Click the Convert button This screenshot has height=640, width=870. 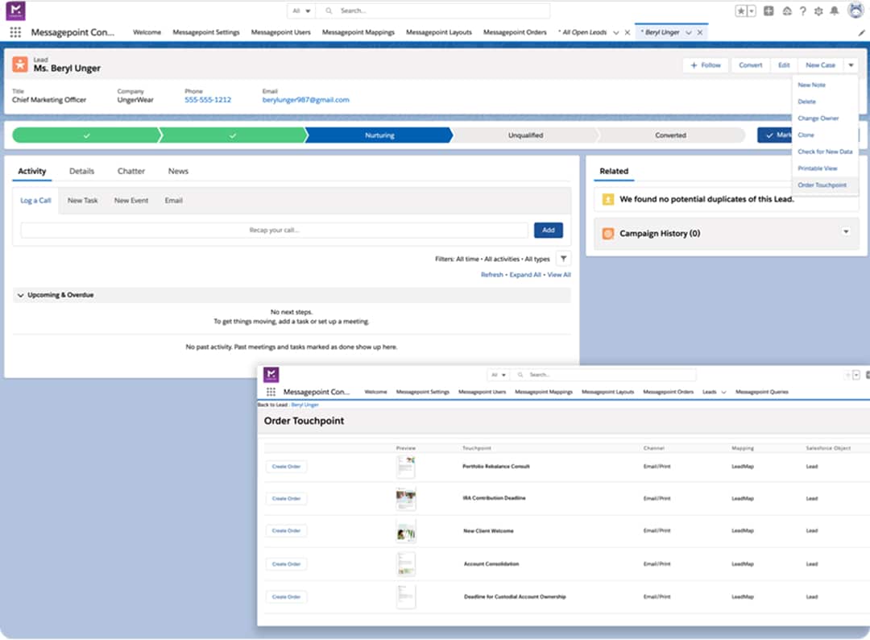point(750,65)
